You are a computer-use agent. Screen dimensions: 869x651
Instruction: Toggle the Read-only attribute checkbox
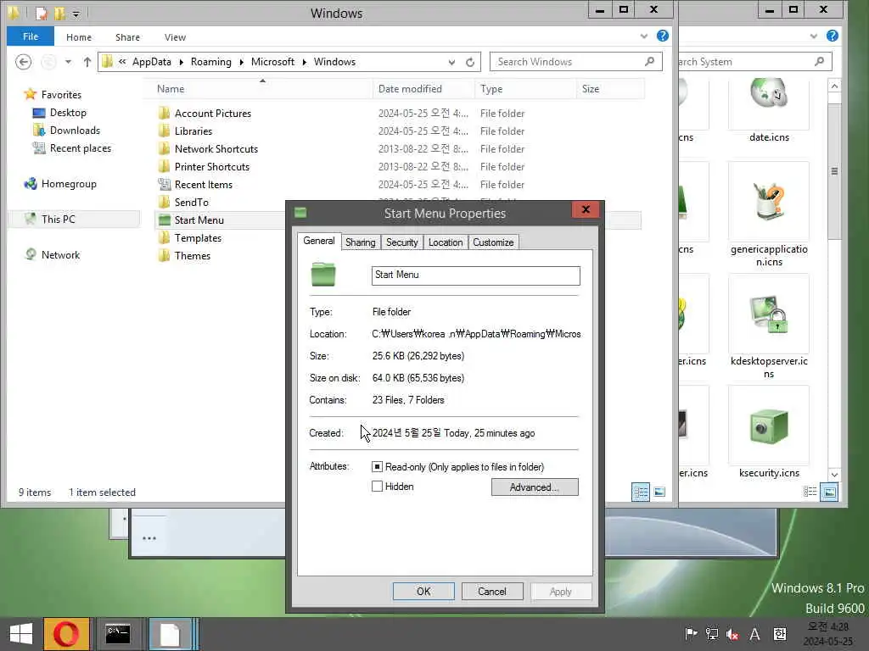[378, 467]
